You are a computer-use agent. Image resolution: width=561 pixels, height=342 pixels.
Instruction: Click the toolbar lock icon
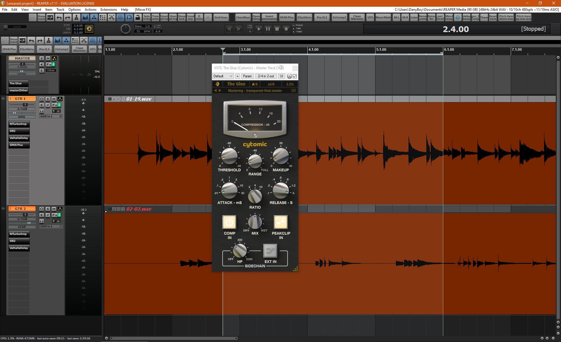coord(138,18)
